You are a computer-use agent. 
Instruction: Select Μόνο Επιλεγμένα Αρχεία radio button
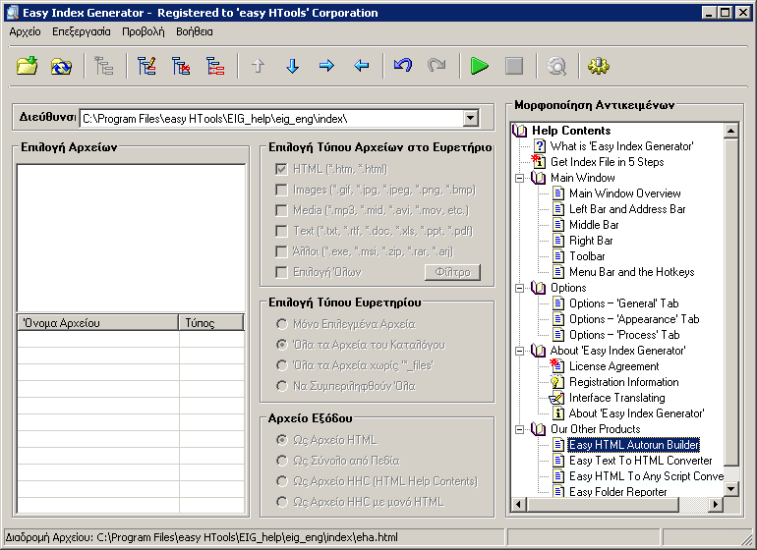tap(281, 324)
